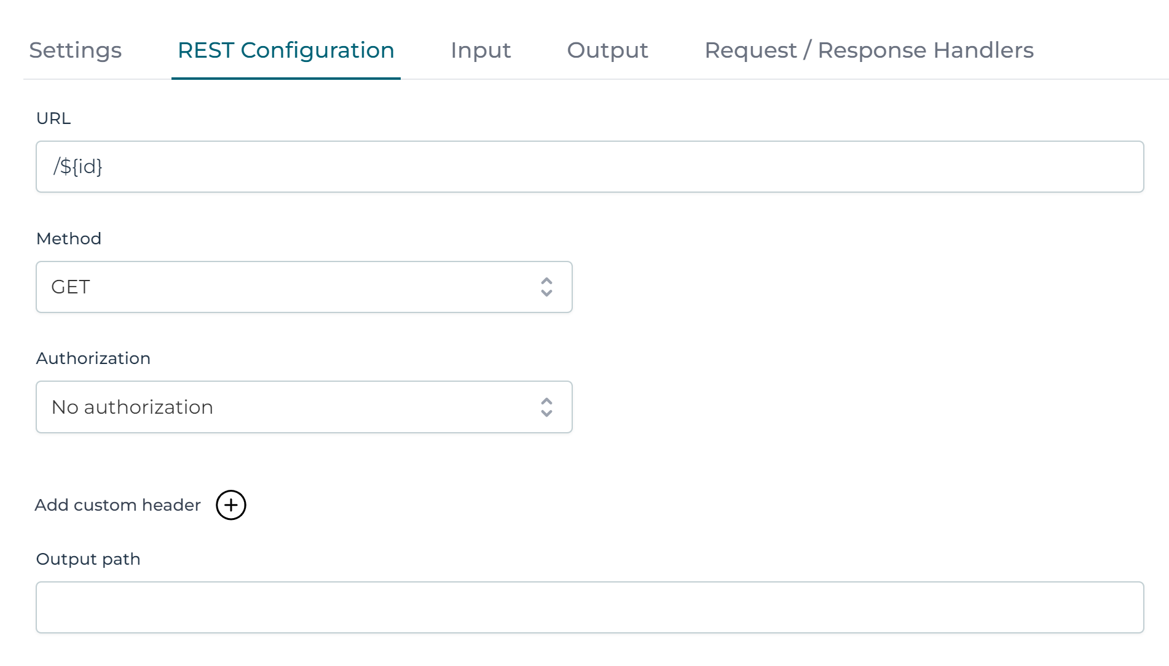This screenshot has height=666, width=1169.
Task: Change No authorization selection
Action: pyautogui.click(x=304, y=407)
